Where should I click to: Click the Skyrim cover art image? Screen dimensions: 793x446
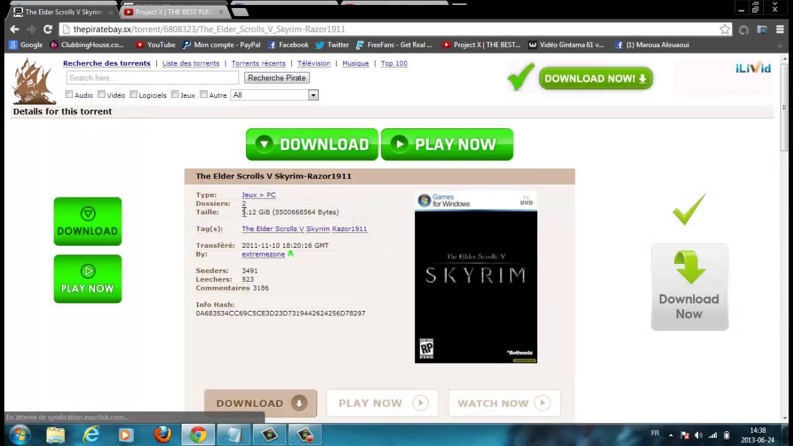click(476, 278)
